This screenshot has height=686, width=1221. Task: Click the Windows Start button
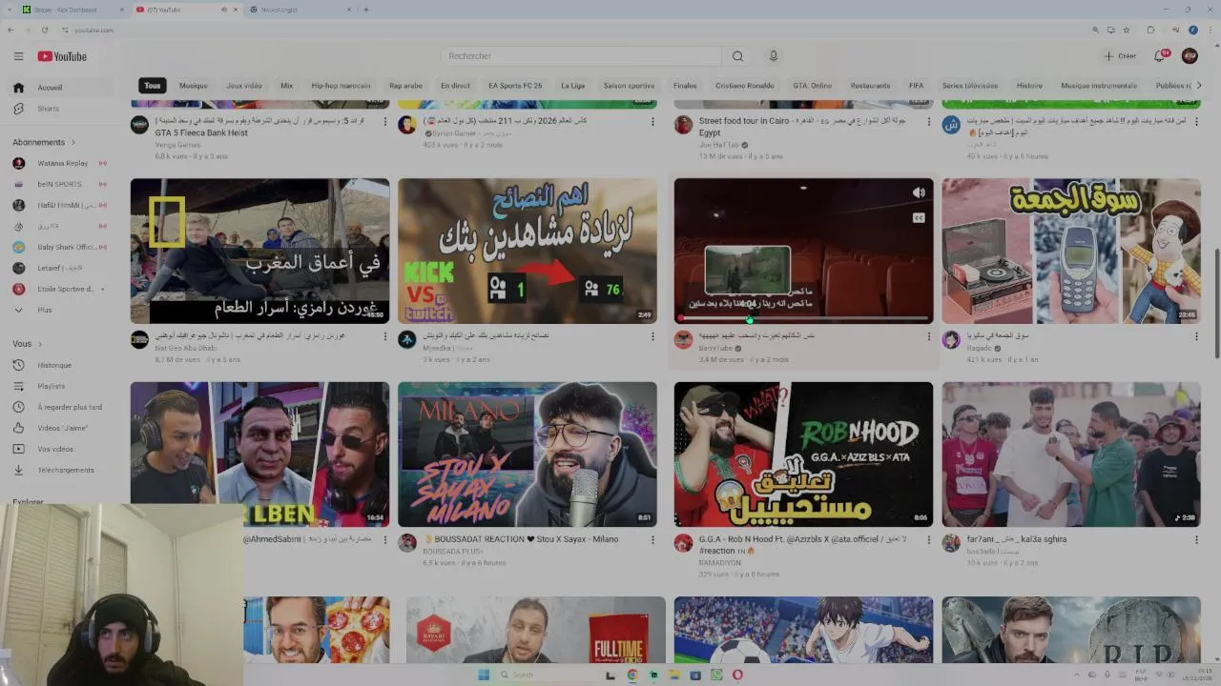click(x=484, y=675)
